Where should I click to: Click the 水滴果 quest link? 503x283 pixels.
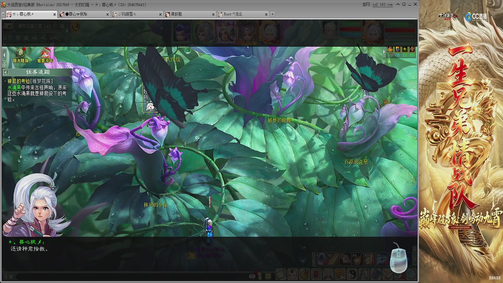14,88
